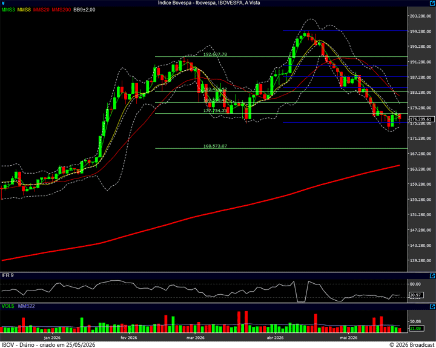436x348 pixels.
Task: Click the IFR 9 indicator title
Action: [7, 275]
